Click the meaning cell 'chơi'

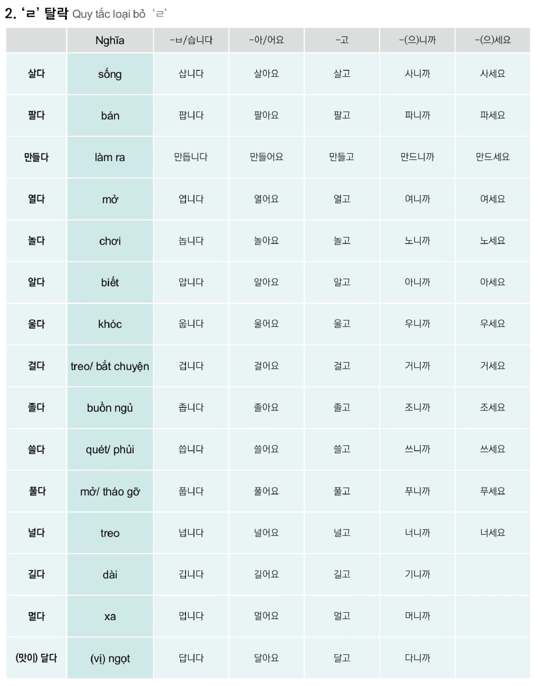(110, 241)
